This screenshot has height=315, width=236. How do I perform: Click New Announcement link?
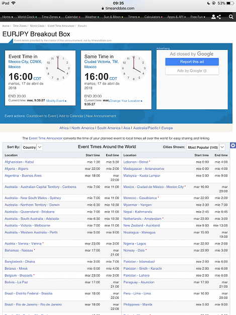(x=101, y=116)
